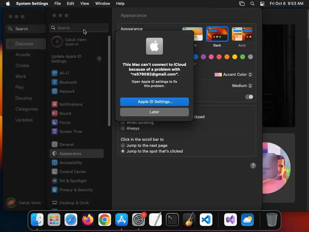Choose the yellow accent color
Viewport: 309px width, 232px height.
235,57
